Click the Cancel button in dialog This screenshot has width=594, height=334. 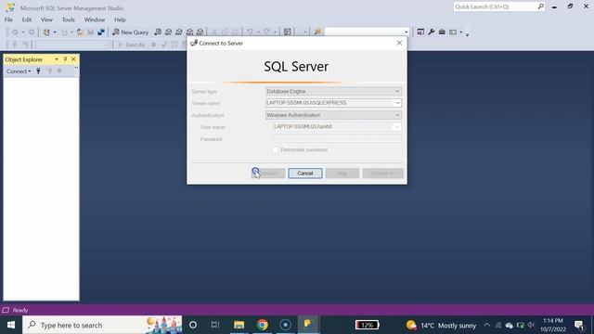[305, 173]
